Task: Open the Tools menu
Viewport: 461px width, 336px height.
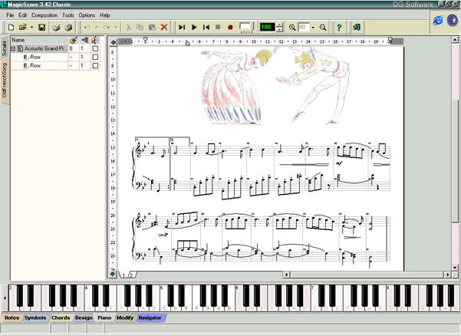Action: coord(68,15)
